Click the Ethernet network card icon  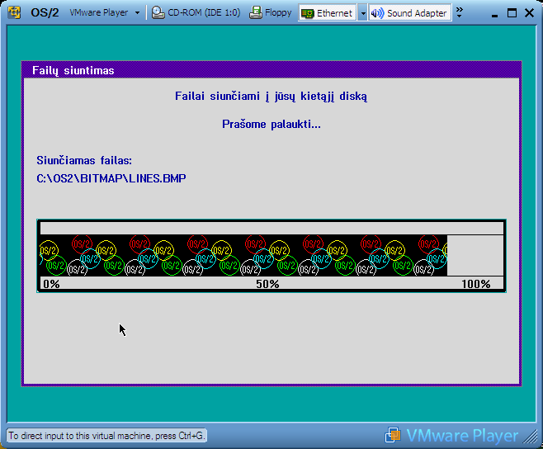click(308, 13)
